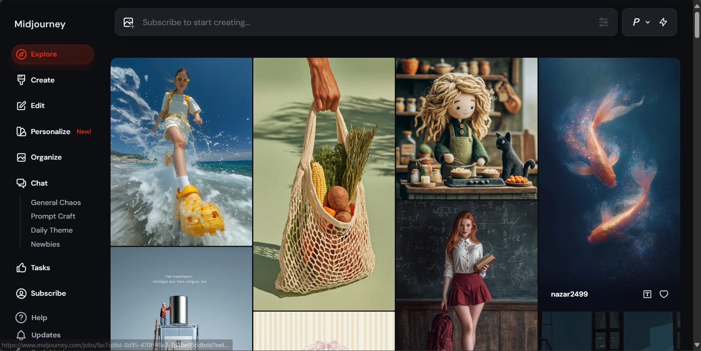Viewport: 701px width, 351px height.
Task: Open the red-haired teacher chalkboard image
Action: [467, 276]
